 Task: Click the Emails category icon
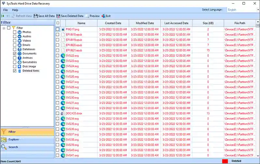coord(19,45)
